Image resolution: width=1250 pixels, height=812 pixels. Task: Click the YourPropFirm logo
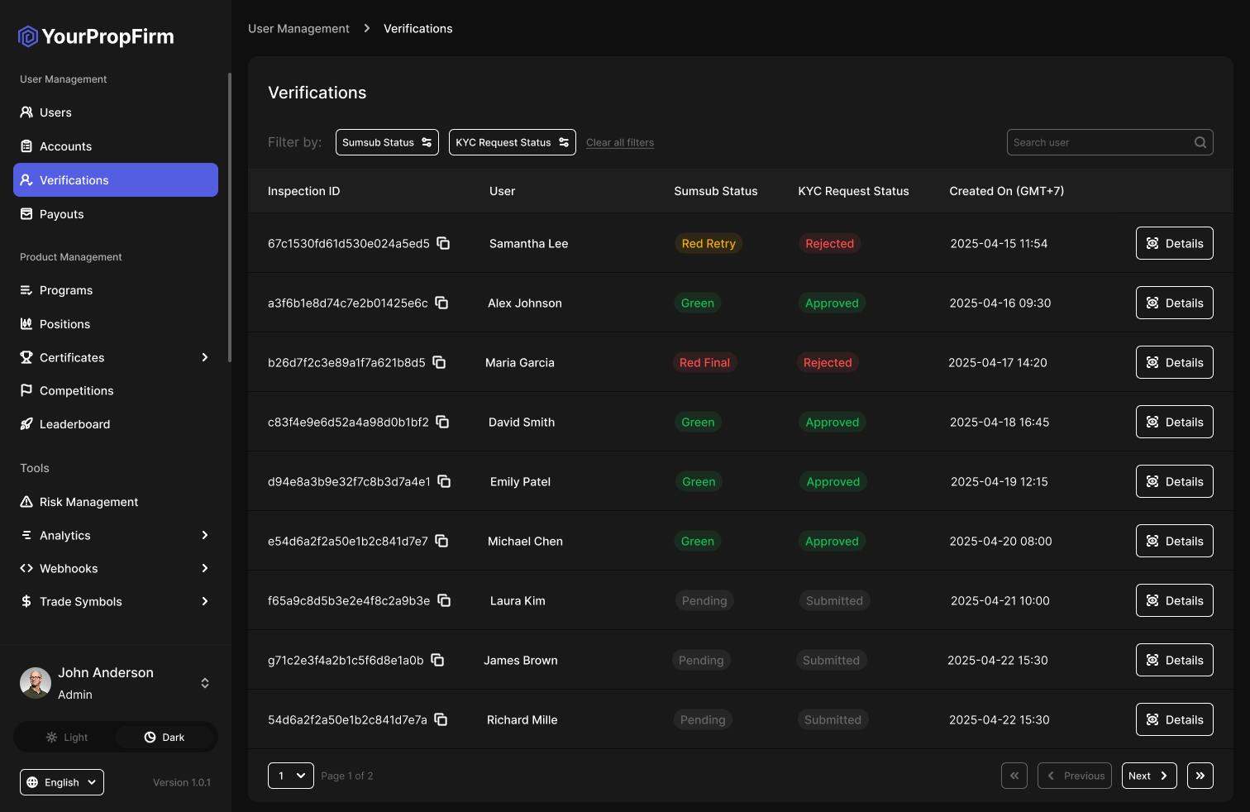pyautogui.click(x=96, y=36)
